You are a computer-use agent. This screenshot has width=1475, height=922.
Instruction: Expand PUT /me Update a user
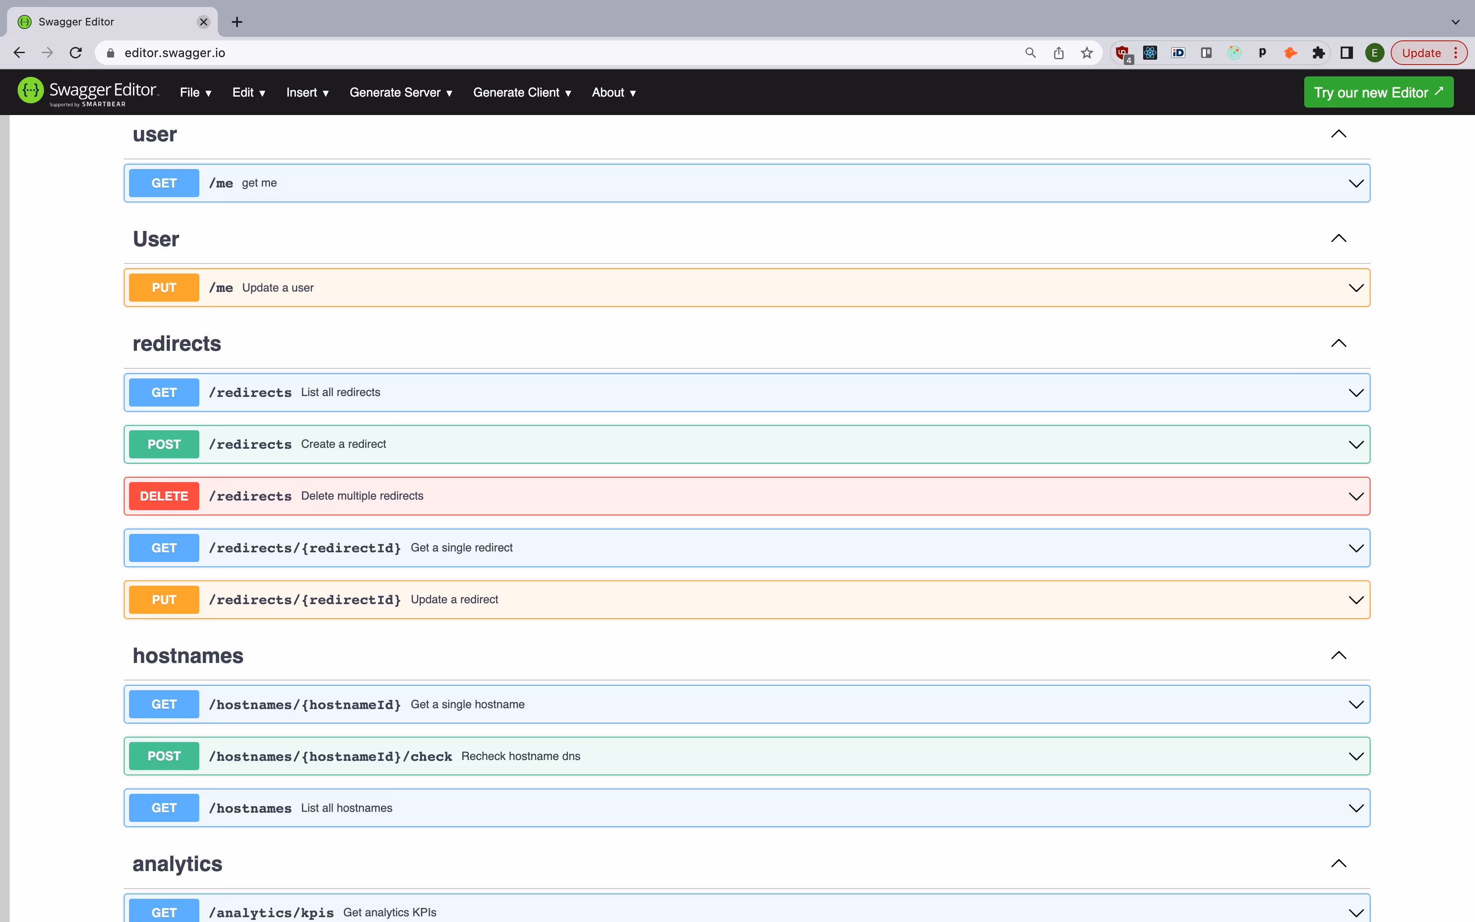click(747, 288)
